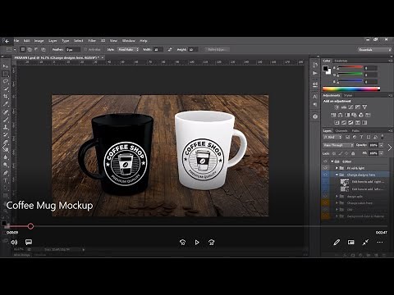Add an Invert adjustment

point(337,123)
